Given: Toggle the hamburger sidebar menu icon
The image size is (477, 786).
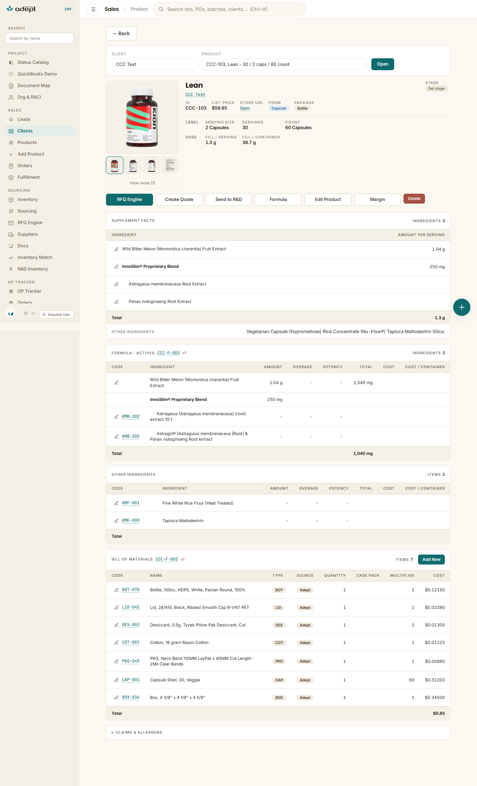Looking at the screenshot, I should tap(93, 9).
